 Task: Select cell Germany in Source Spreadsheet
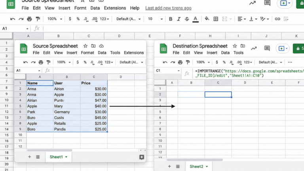point(67,112)
